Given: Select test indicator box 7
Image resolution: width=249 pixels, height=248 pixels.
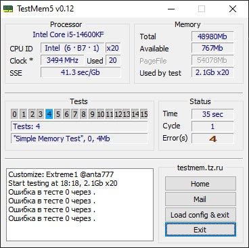Looking at the screenshot, I should (75, 114).
